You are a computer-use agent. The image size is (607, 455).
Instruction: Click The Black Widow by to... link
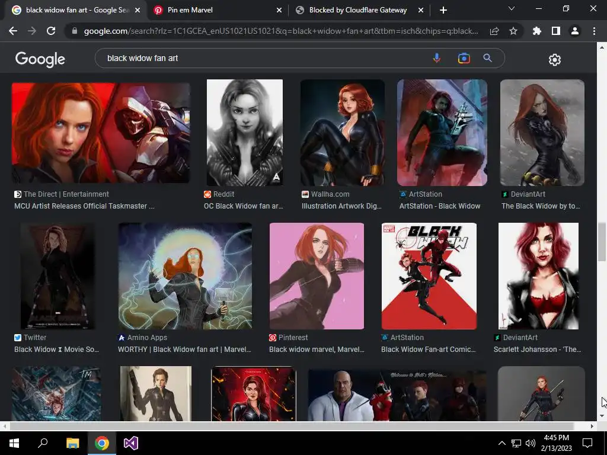coord(541,206)
